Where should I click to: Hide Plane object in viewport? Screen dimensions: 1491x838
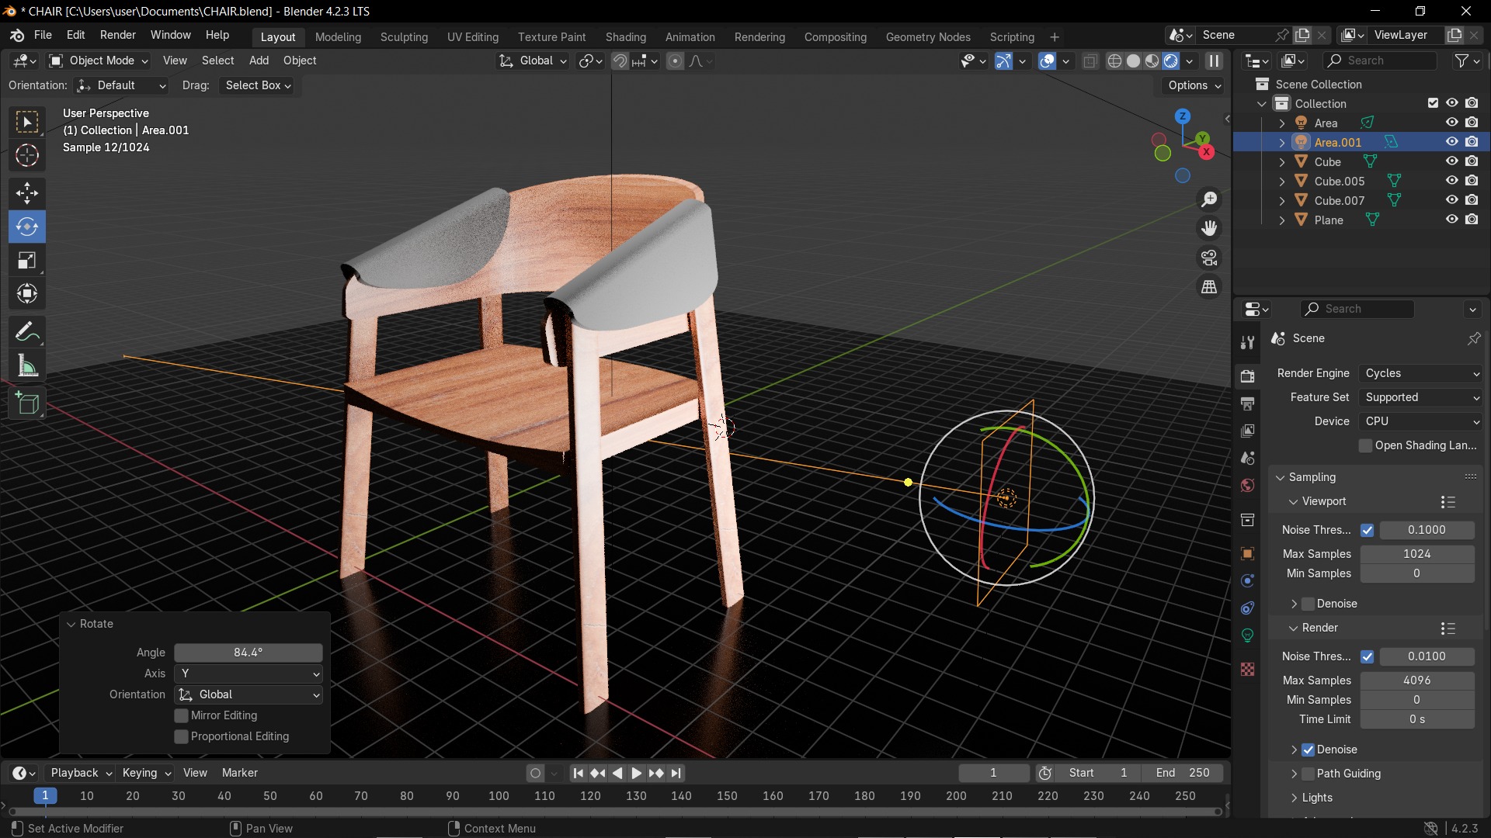pos(1451,220)
